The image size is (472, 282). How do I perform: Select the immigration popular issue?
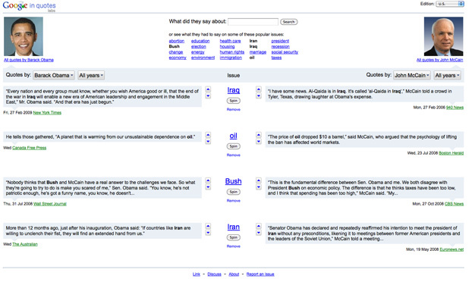click(231, 58)
